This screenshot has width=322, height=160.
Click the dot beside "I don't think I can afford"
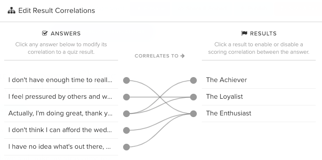click(126, 130)
